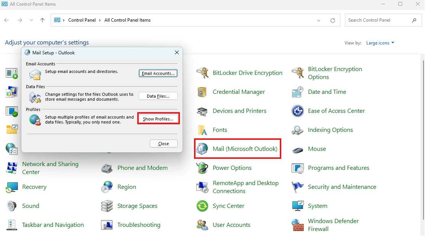Open the Credential Manager link text
425x236 pixels.
pyautogui.click(x=239, y=92)
